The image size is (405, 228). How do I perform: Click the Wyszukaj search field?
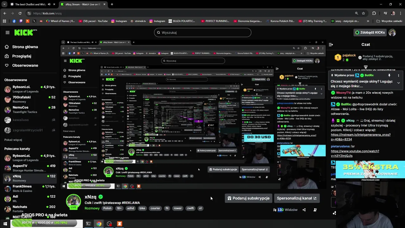point(202,32)
